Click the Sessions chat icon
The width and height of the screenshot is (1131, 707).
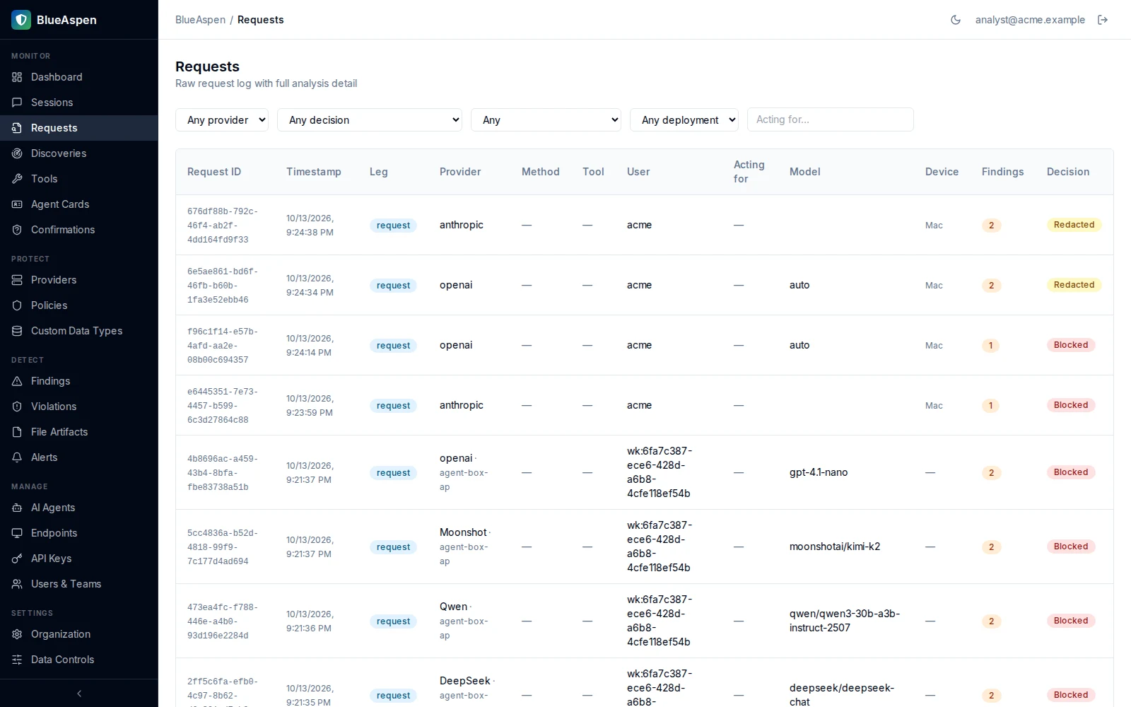coord(17,103)
